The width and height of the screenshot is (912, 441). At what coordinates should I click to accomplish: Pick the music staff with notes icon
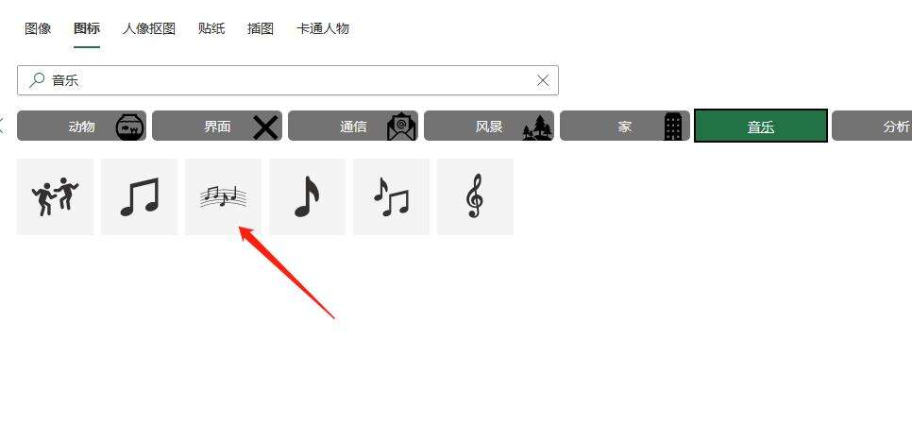224,196
